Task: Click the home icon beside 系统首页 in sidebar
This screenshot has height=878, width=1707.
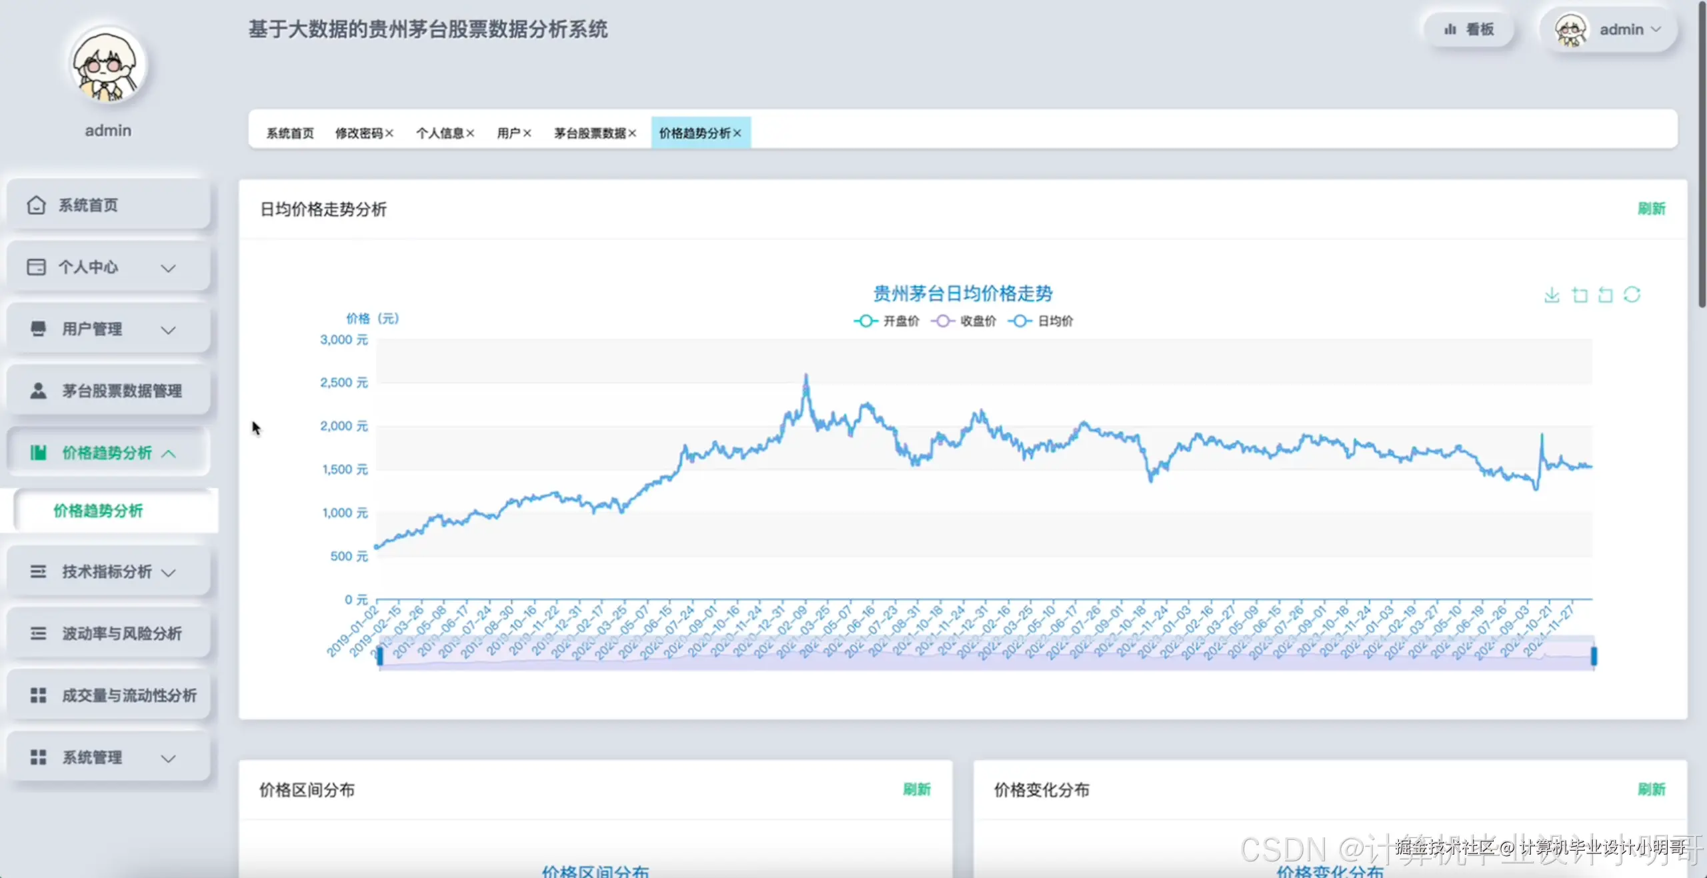Action: [x=36, y=205]
